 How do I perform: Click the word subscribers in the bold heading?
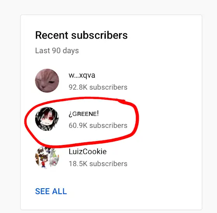pyautogui.click(x=99, y=35)
